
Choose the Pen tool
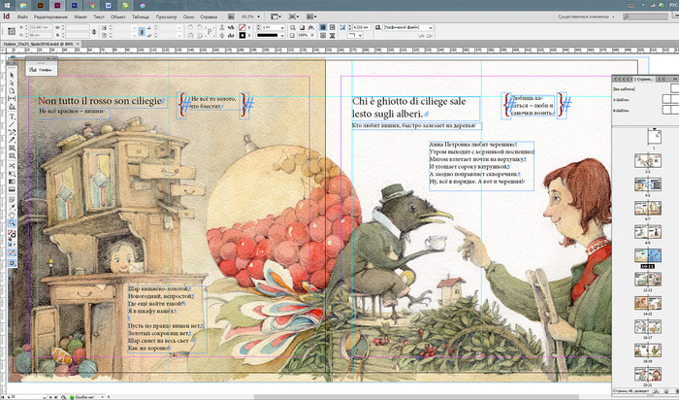(11, 133)
